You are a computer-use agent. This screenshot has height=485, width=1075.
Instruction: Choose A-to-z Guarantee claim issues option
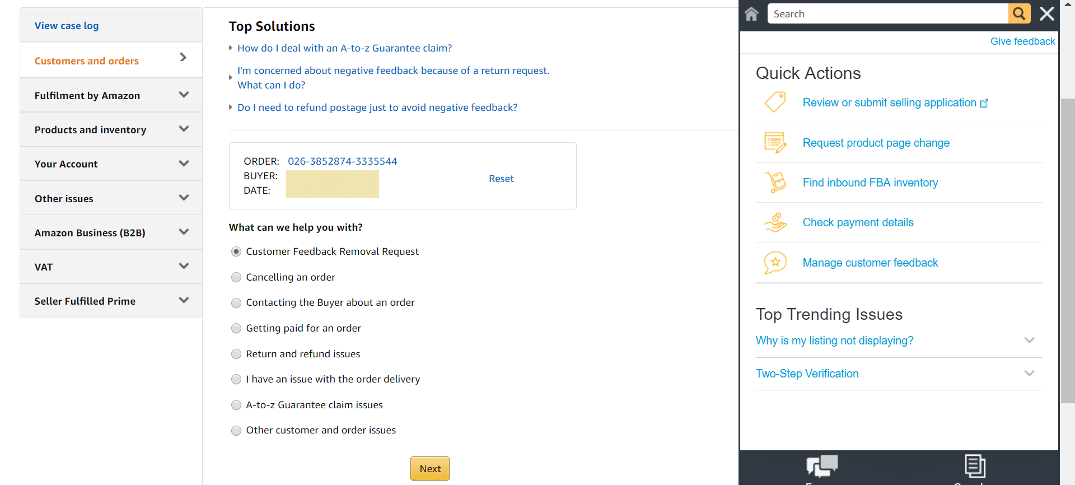click(x=236, y=405)
